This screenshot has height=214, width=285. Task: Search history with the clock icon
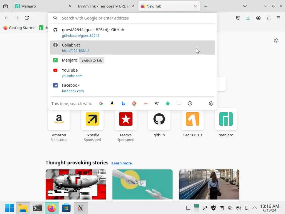coord(190,103)
